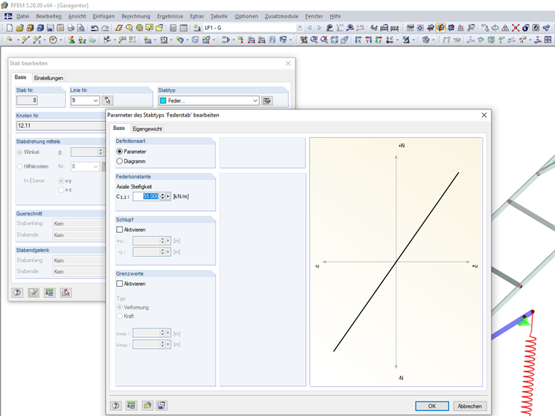Click the Redo arrow icon
Viewport: 555px width, 416px height.
pos(105,28)
